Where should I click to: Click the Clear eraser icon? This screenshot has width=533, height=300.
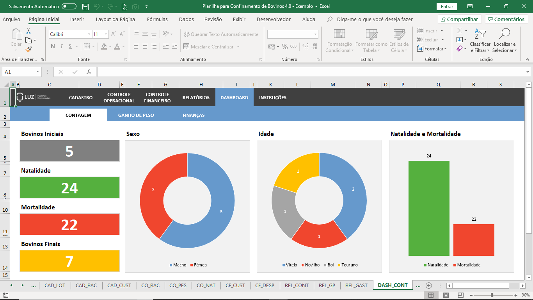(460, 49)
